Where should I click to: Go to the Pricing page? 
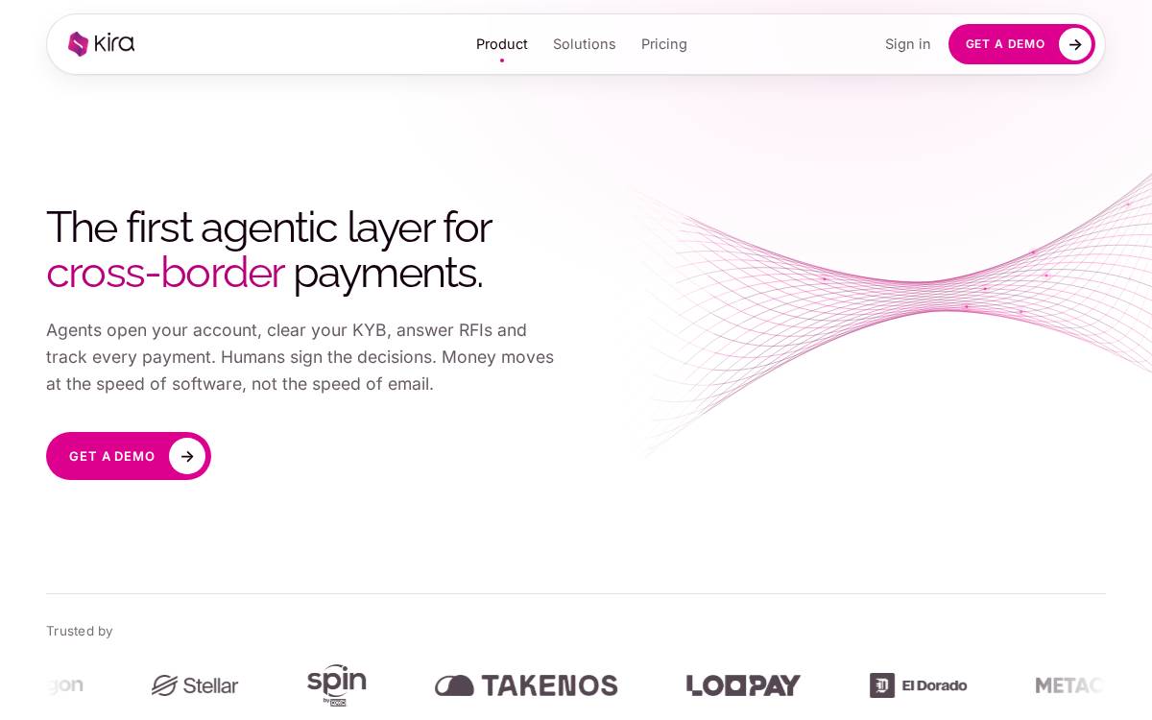click(664, 44)
